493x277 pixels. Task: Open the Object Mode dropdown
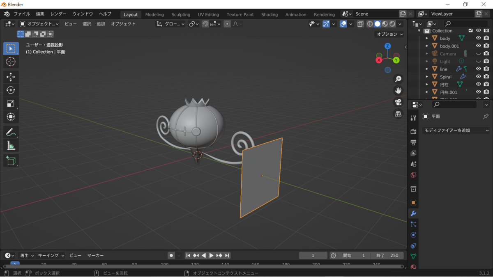tap(39, 24)
